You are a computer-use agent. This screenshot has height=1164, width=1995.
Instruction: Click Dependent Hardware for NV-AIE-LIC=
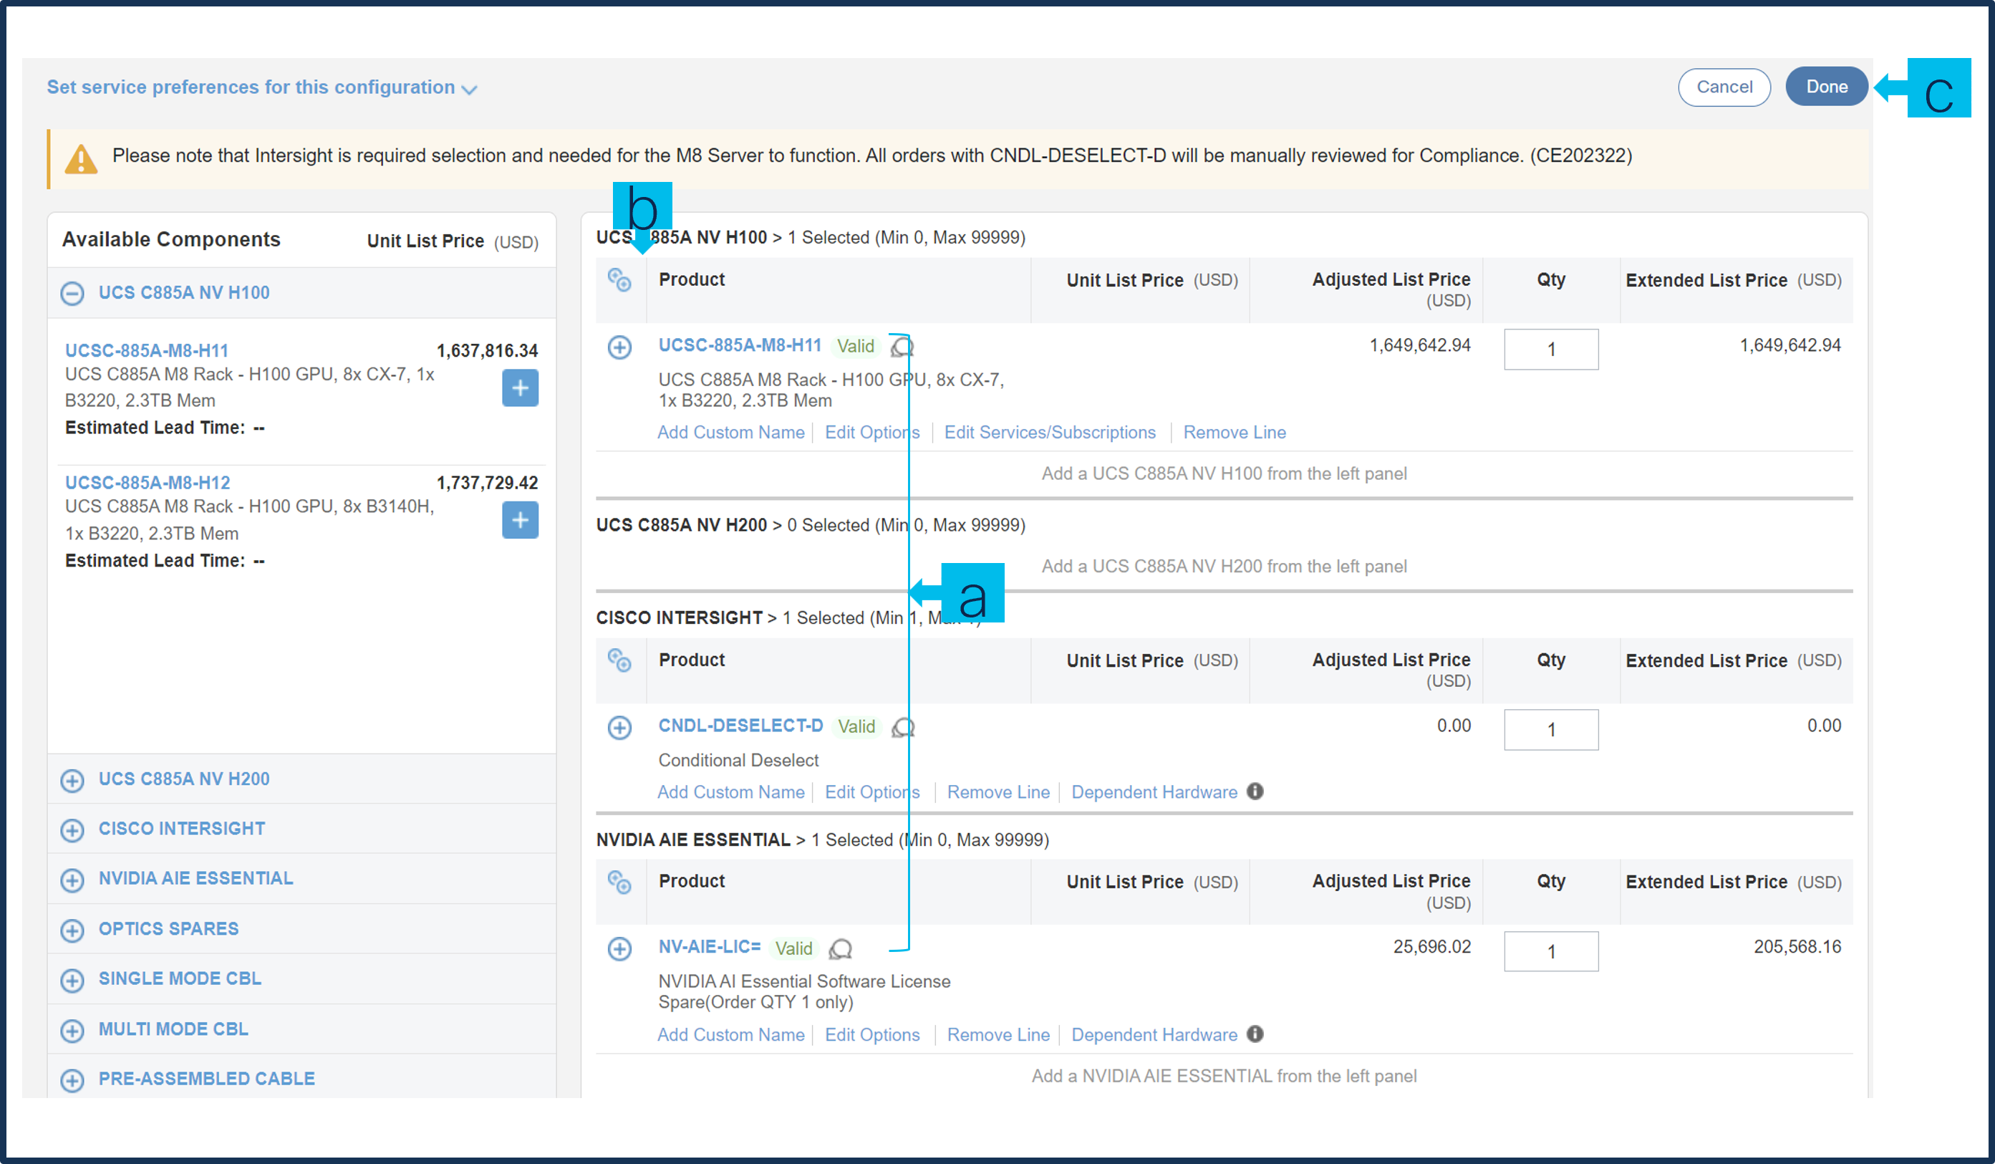click(x=1154, y=1035)
